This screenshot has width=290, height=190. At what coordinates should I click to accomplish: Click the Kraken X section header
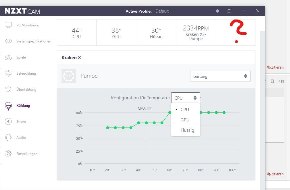[x=71, y=58]
